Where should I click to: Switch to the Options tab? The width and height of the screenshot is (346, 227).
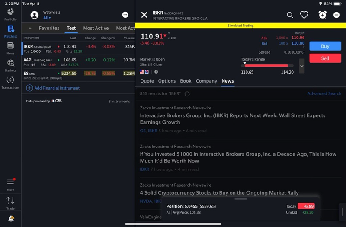167,81
